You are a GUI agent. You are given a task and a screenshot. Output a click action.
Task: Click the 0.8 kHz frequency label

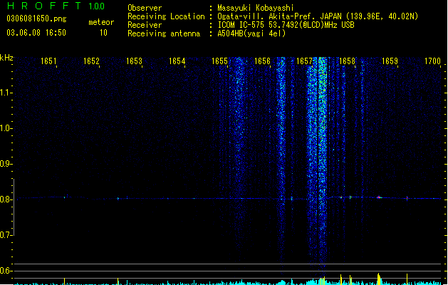coord(6,199)
